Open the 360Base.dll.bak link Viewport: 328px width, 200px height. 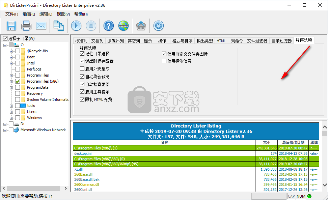pyautogui.click(x=87, y=179)
